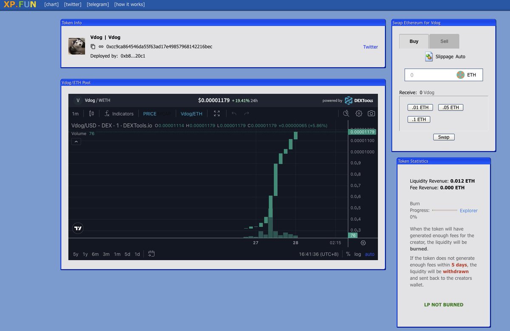Screen dimensions: 510x331
Task: Select the .05 ETH preset amount
Action: point(450,108)
